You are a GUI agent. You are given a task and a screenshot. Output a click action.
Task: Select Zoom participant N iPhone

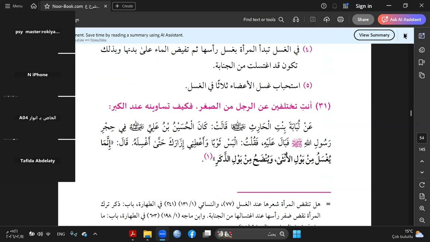(38, 75)
